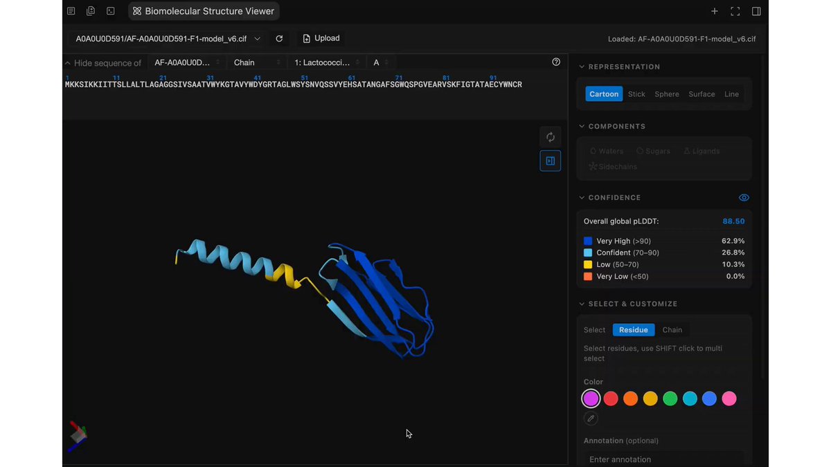
Task: Open the AF-A0A0U0D... structure dropdown
Action: coord(187,62)
